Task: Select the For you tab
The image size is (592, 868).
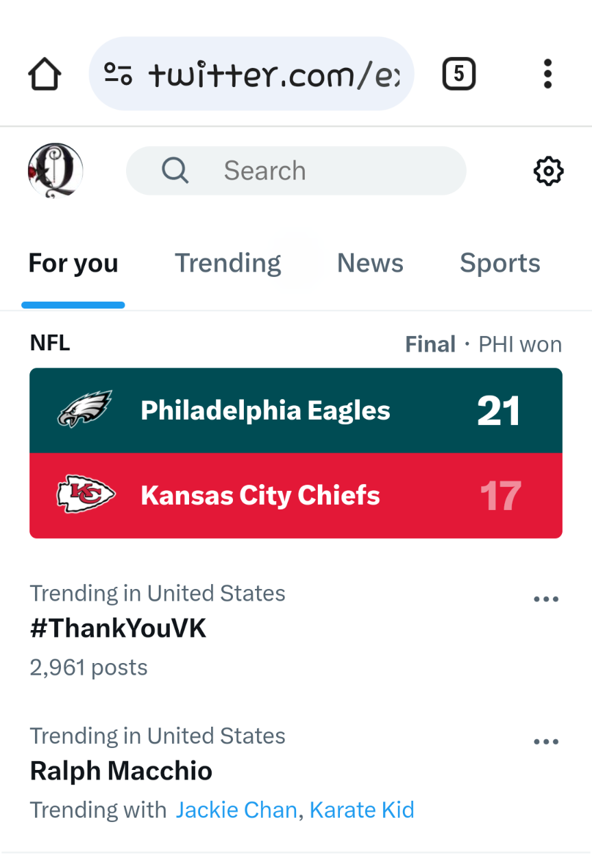Action: [73, 263]
